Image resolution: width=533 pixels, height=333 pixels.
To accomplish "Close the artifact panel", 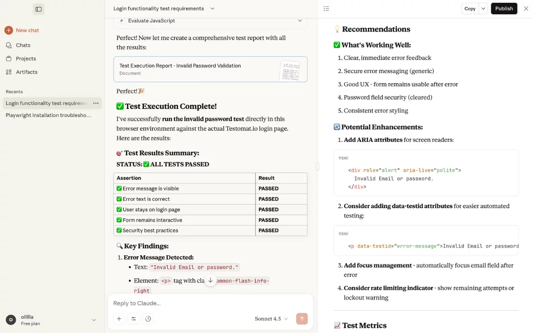I will (526, 9).
